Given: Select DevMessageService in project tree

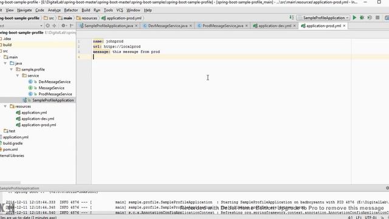Looking at the screenshot, I should coord(54,82).
